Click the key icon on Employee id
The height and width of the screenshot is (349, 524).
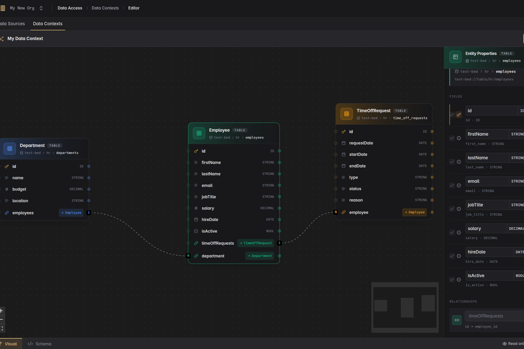[196, 151]
